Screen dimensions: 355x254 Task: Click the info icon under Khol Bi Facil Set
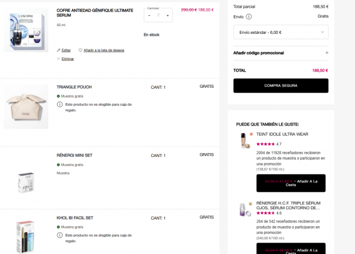click(60, 235)
